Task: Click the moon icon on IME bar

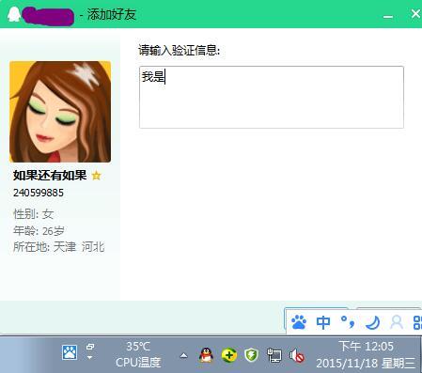Action: [x=372, y=322]
